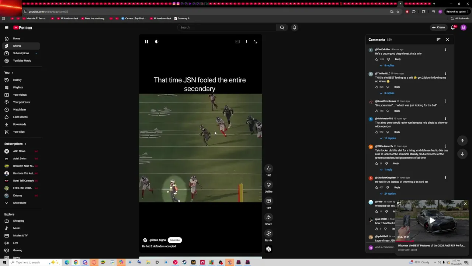Open options menu for @ILoveXboxGames comment

[x=445, y=101]
